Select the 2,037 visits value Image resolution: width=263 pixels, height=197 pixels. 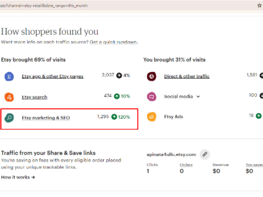tap(108, 75)
